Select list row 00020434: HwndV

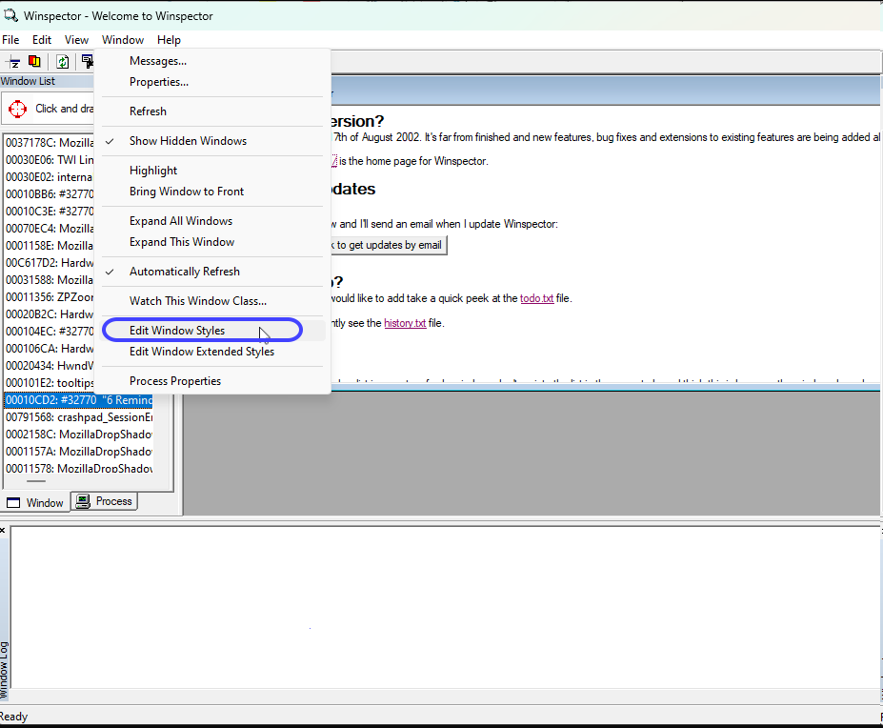tap(50, 366)
